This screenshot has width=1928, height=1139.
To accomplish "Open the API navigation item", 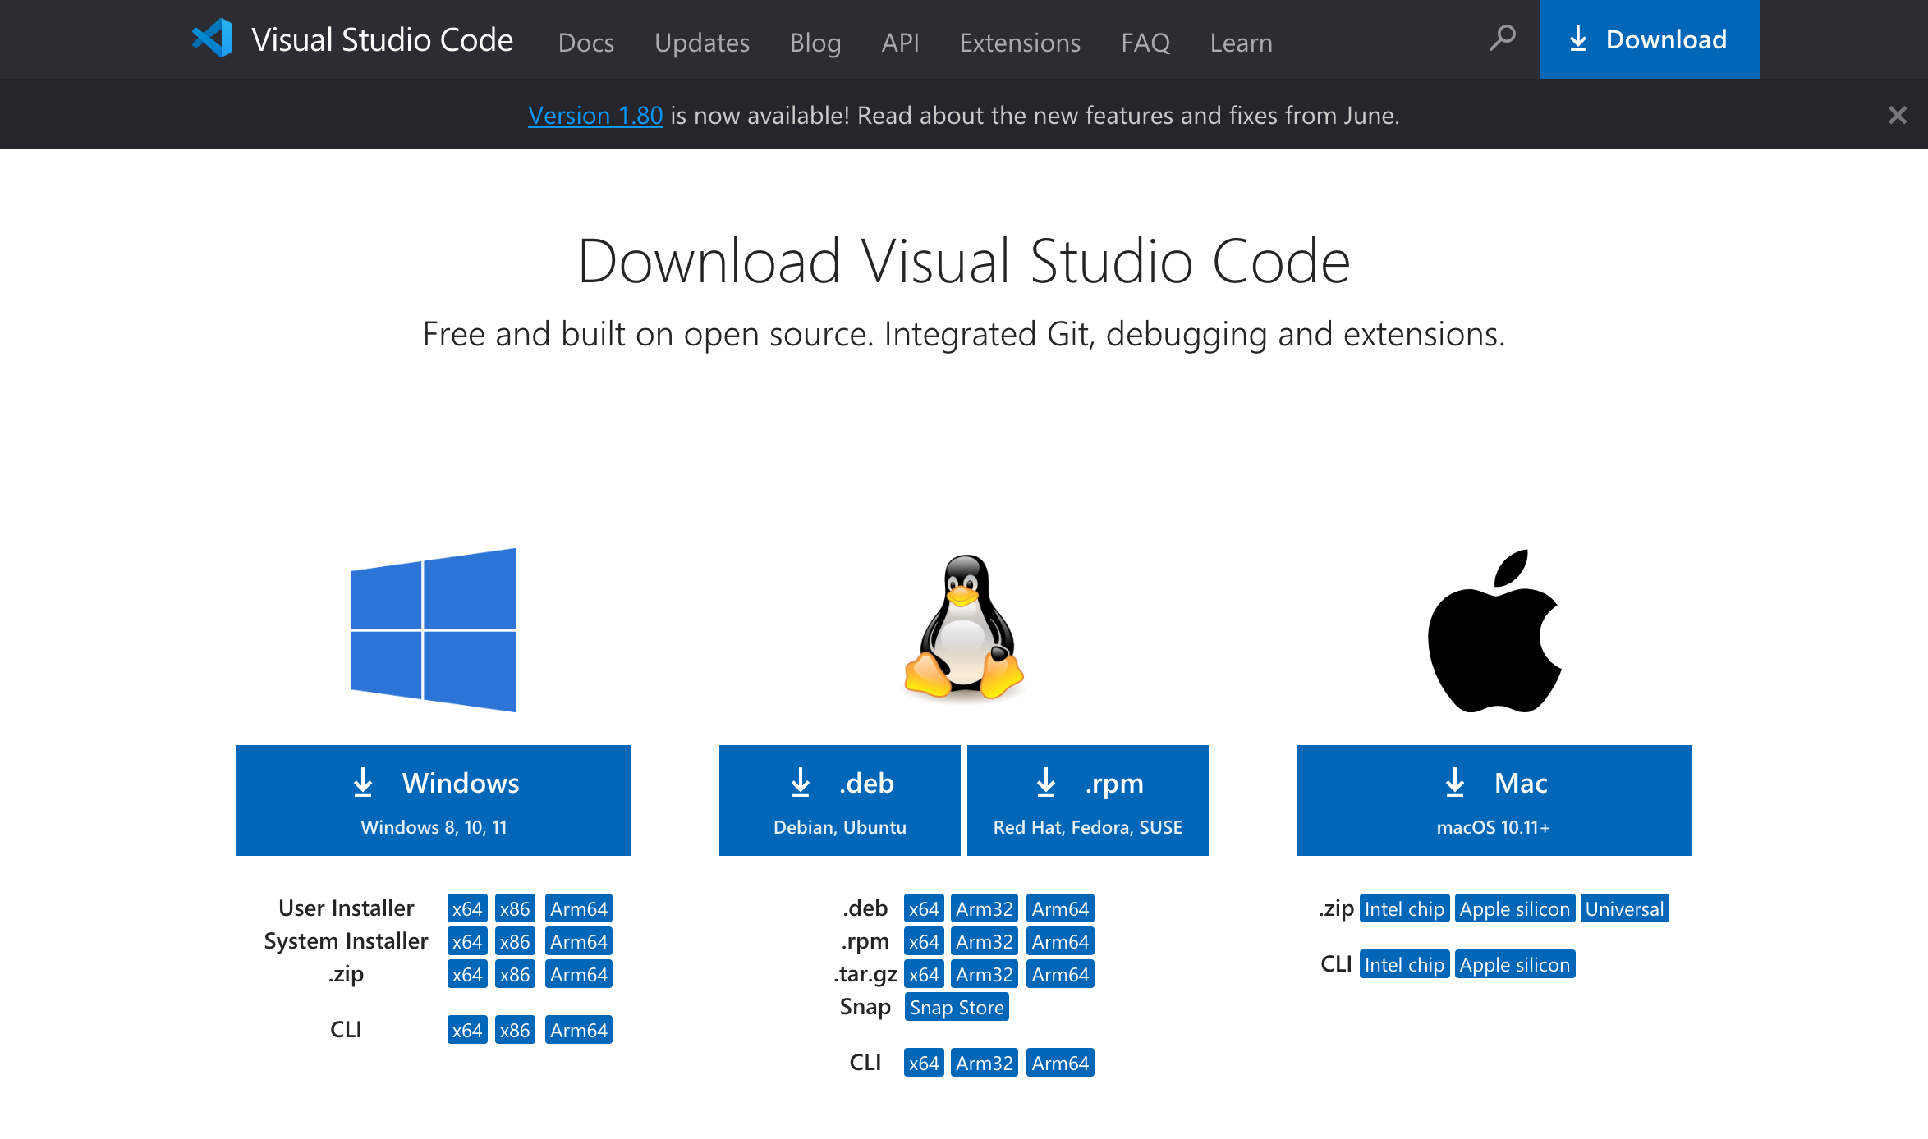I will tap(901, 42).
